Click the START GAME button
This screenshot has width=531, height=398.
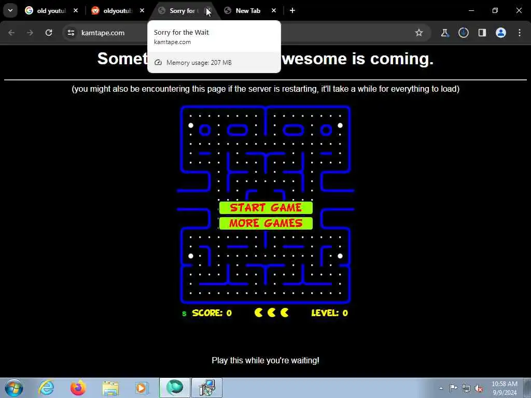click(x=266, y=207)
